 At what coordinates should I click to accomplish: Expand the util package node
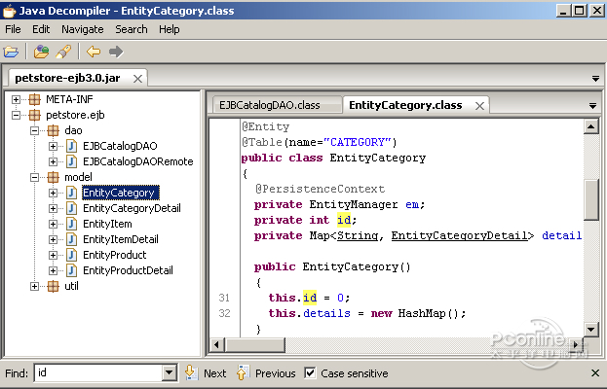pos(34,286)
